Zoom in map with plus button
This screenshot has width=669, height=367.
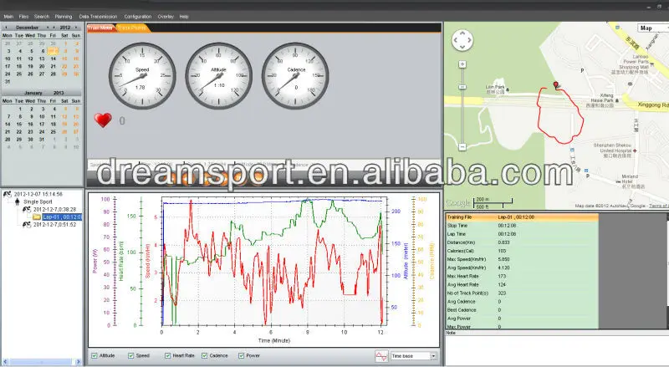click(x=462, y=64)
